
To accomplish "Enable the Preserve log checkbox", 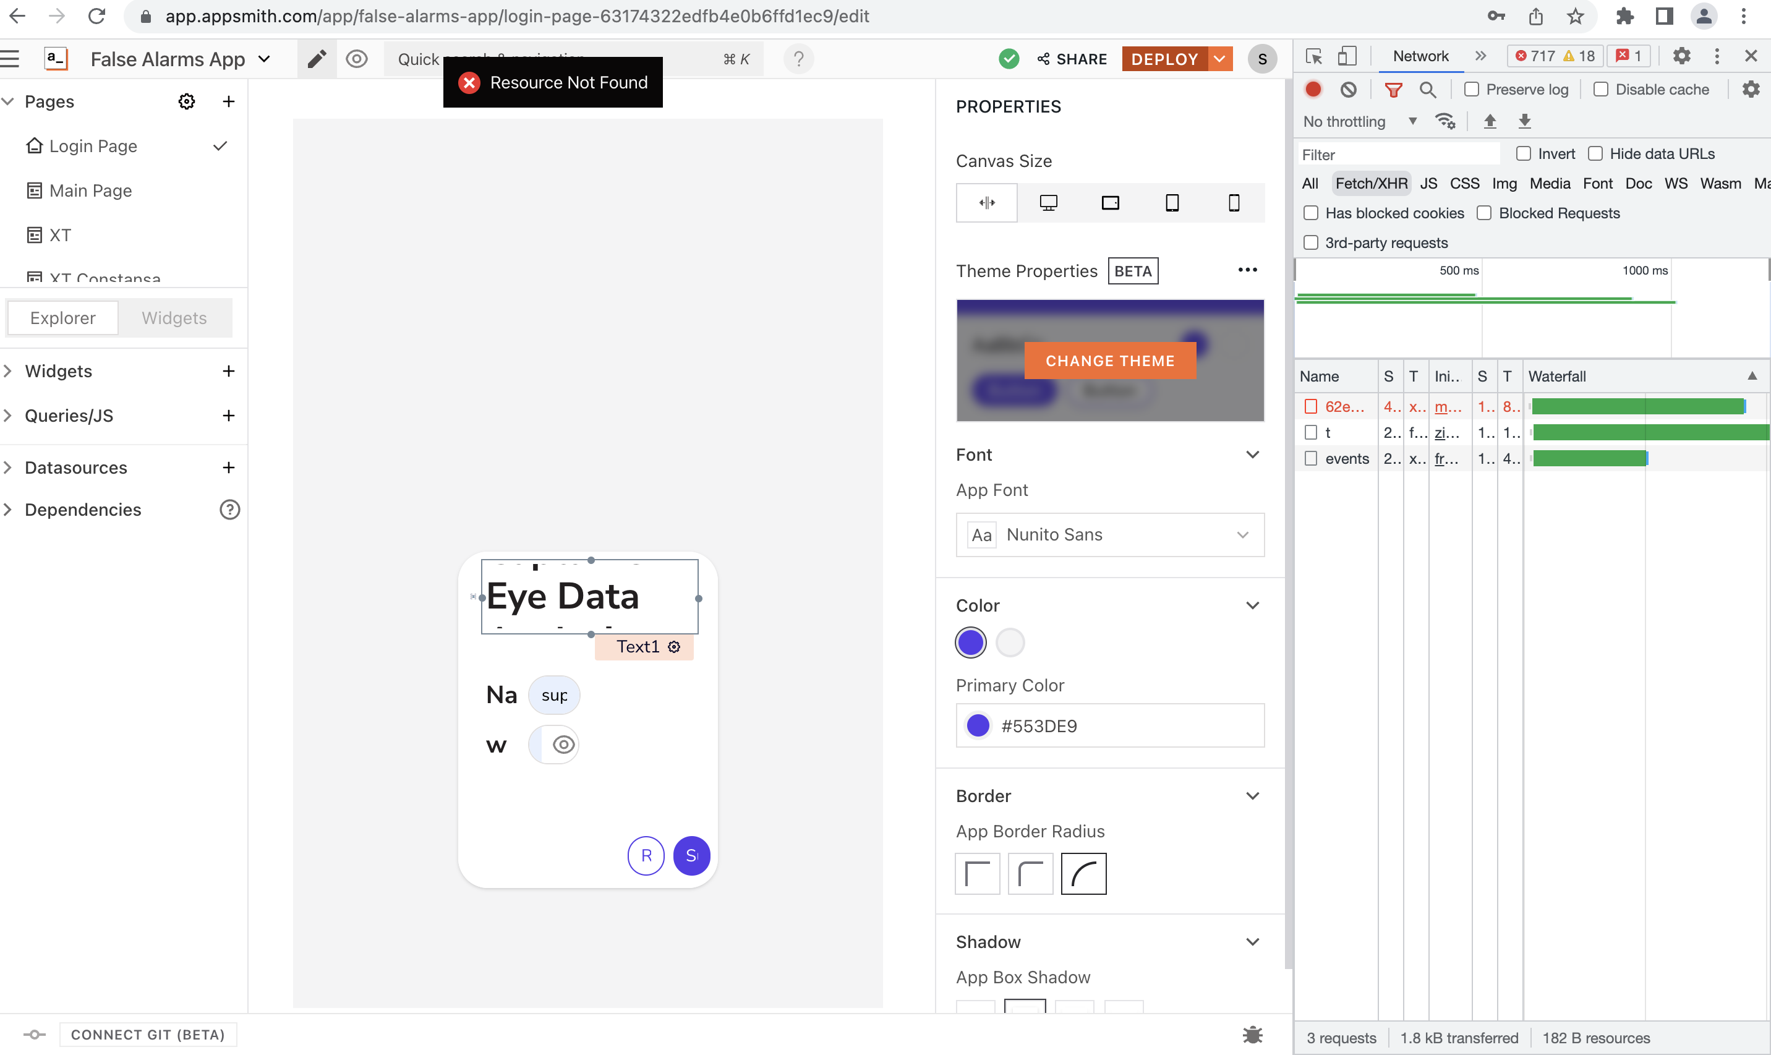I will pyautogui.click(x=1471, y=90).
